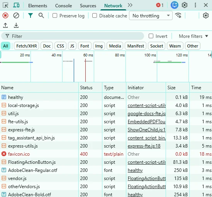Open Network panel settings gear
The image size is (212, 197).
[206, 15]
